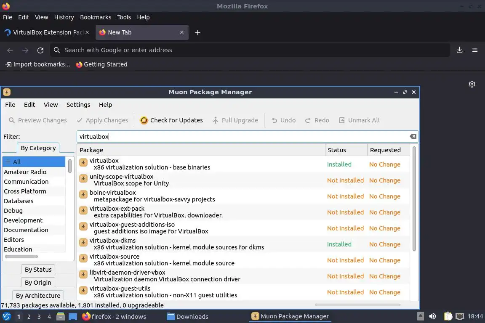
Task: Click the category list horizontal scrollbar
Action: pyautogui.click(x=21, y=257)
